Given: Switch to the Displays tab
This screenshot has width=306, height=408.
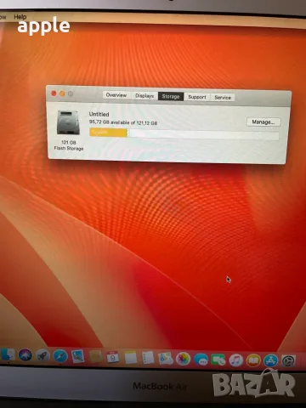Looking at the screenshot, I should pyautogui.click(x=144, y=96).
